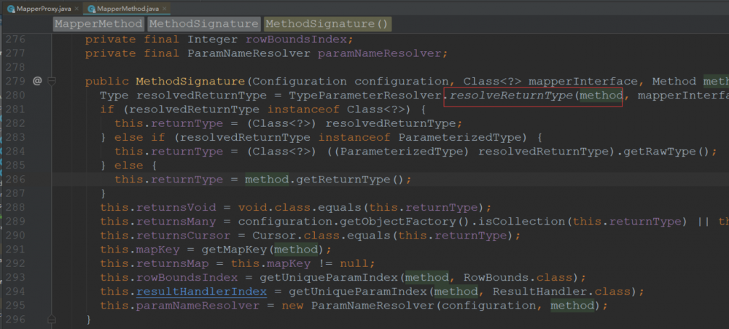
Task: Select the MethodSignature() constructor breadcrumb
Action: click(327, 24)
